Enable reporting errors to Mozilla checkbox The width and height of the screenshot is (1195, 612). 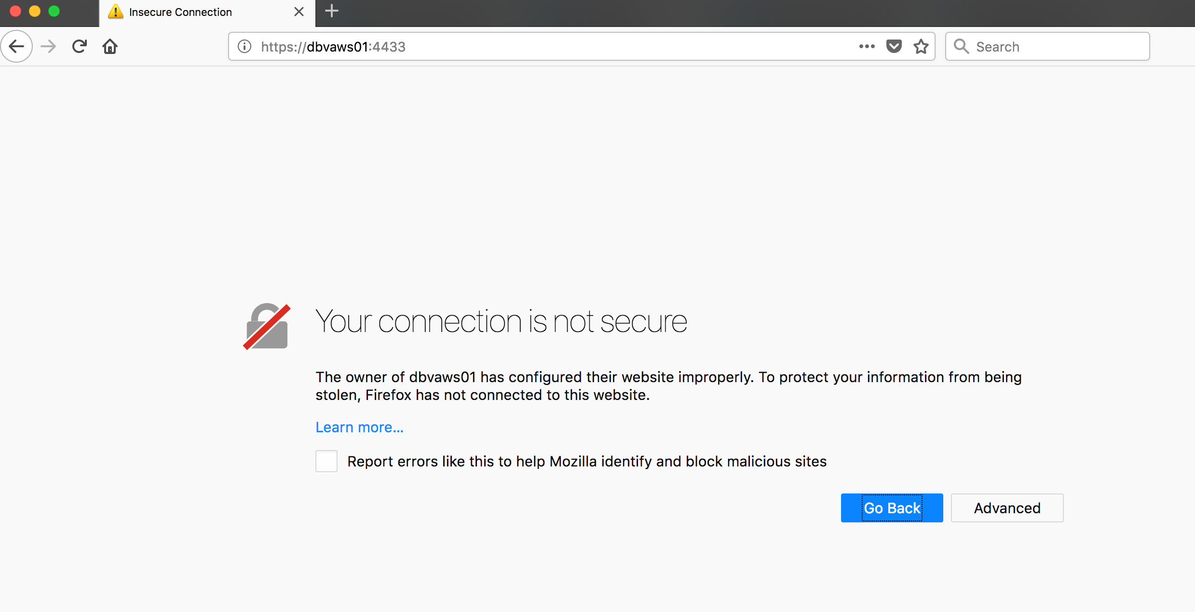[326, 461]
